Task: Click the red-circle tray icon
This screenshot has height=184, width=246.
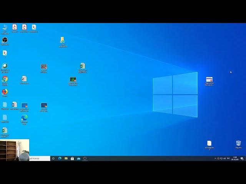Action: point(218,158)
